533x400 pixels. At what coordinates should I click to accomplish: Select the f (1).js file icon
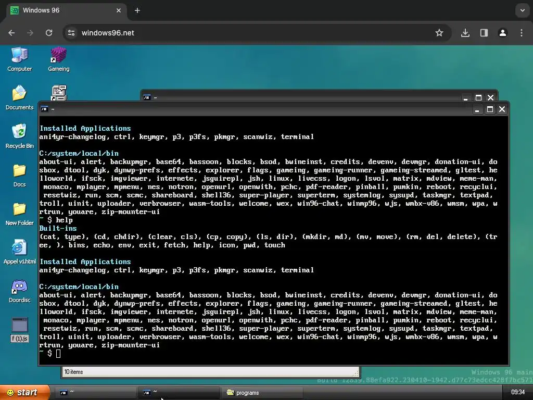click(19, 329)
